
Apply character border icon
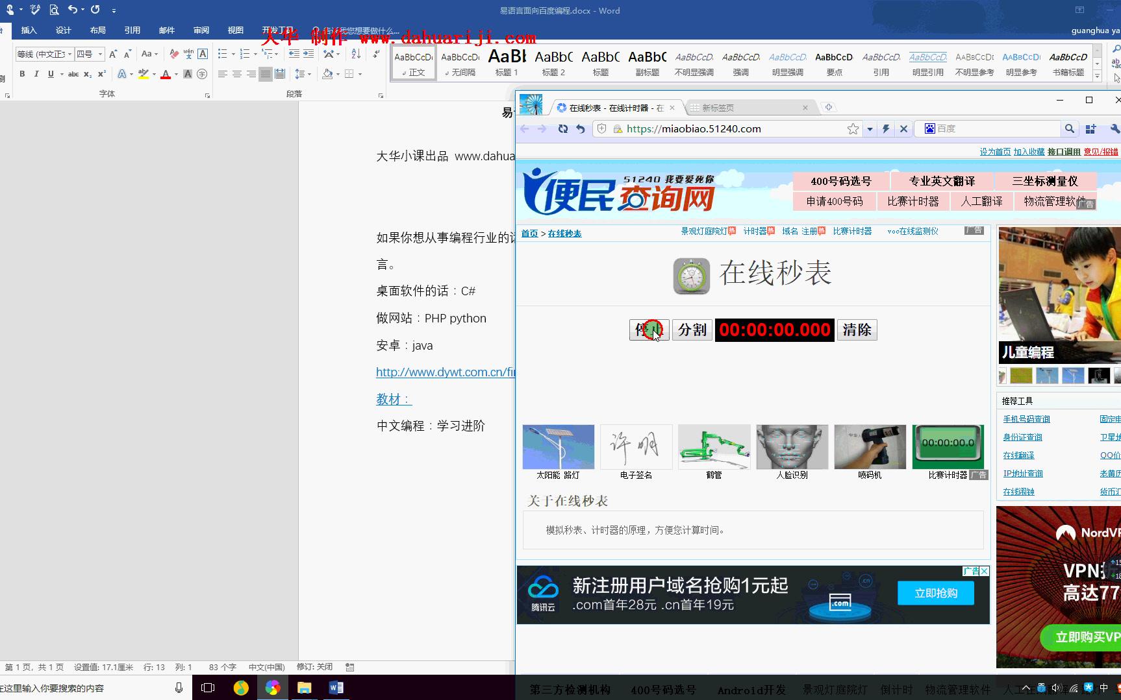click(203, 54)
